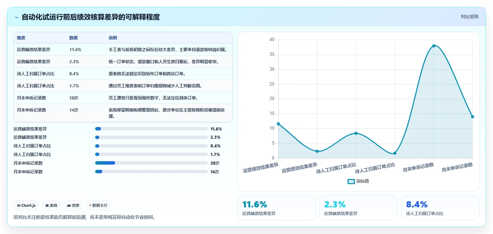Open the 11.6% 运营绩效结果差异 data card

coord(277,208)
